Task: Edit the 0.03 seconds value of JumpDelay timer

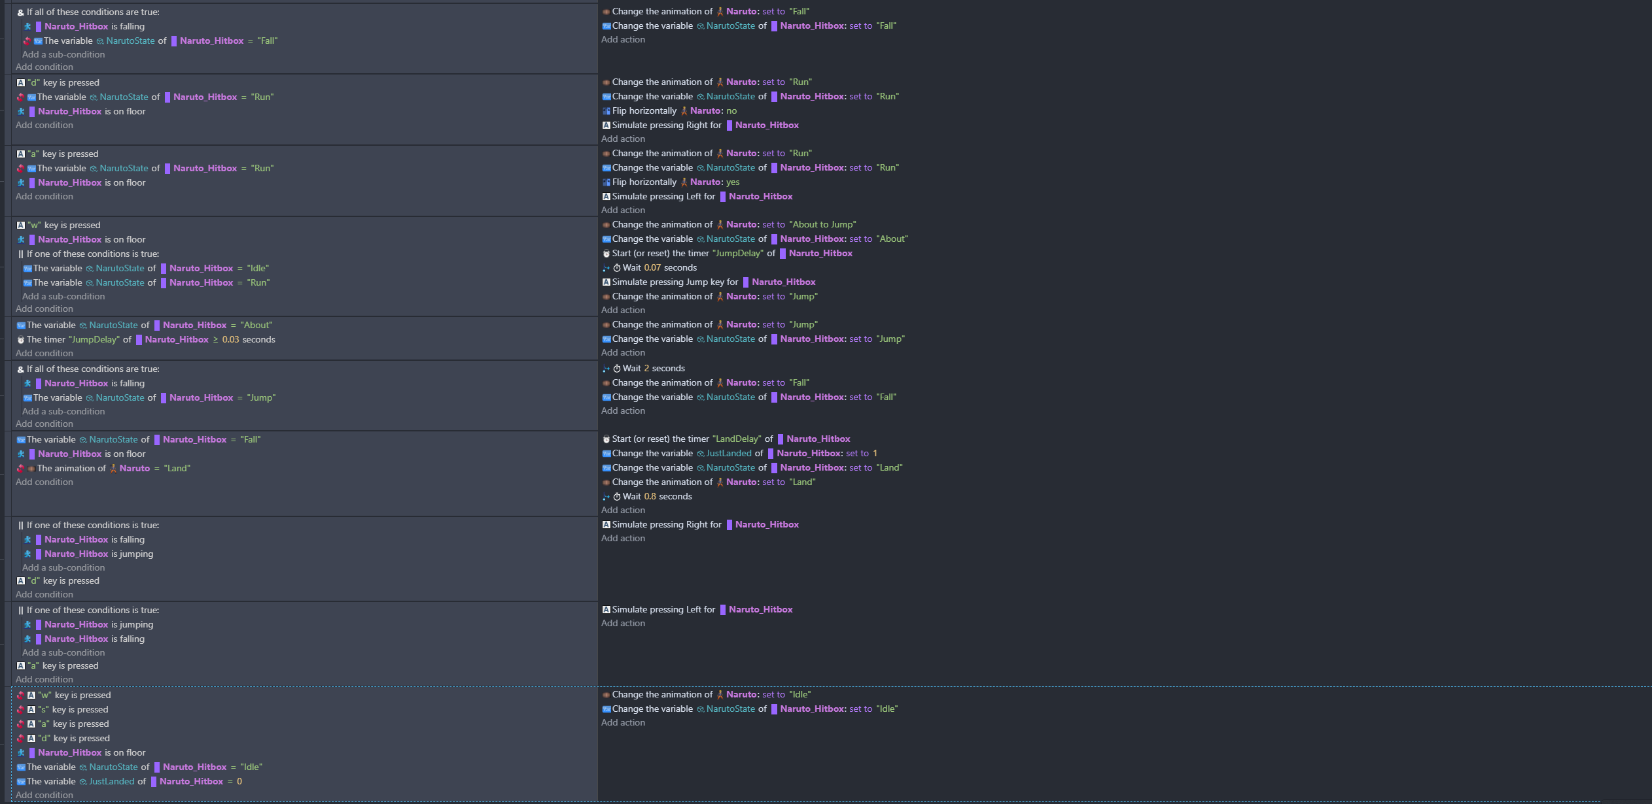Action: pos(230,340)
